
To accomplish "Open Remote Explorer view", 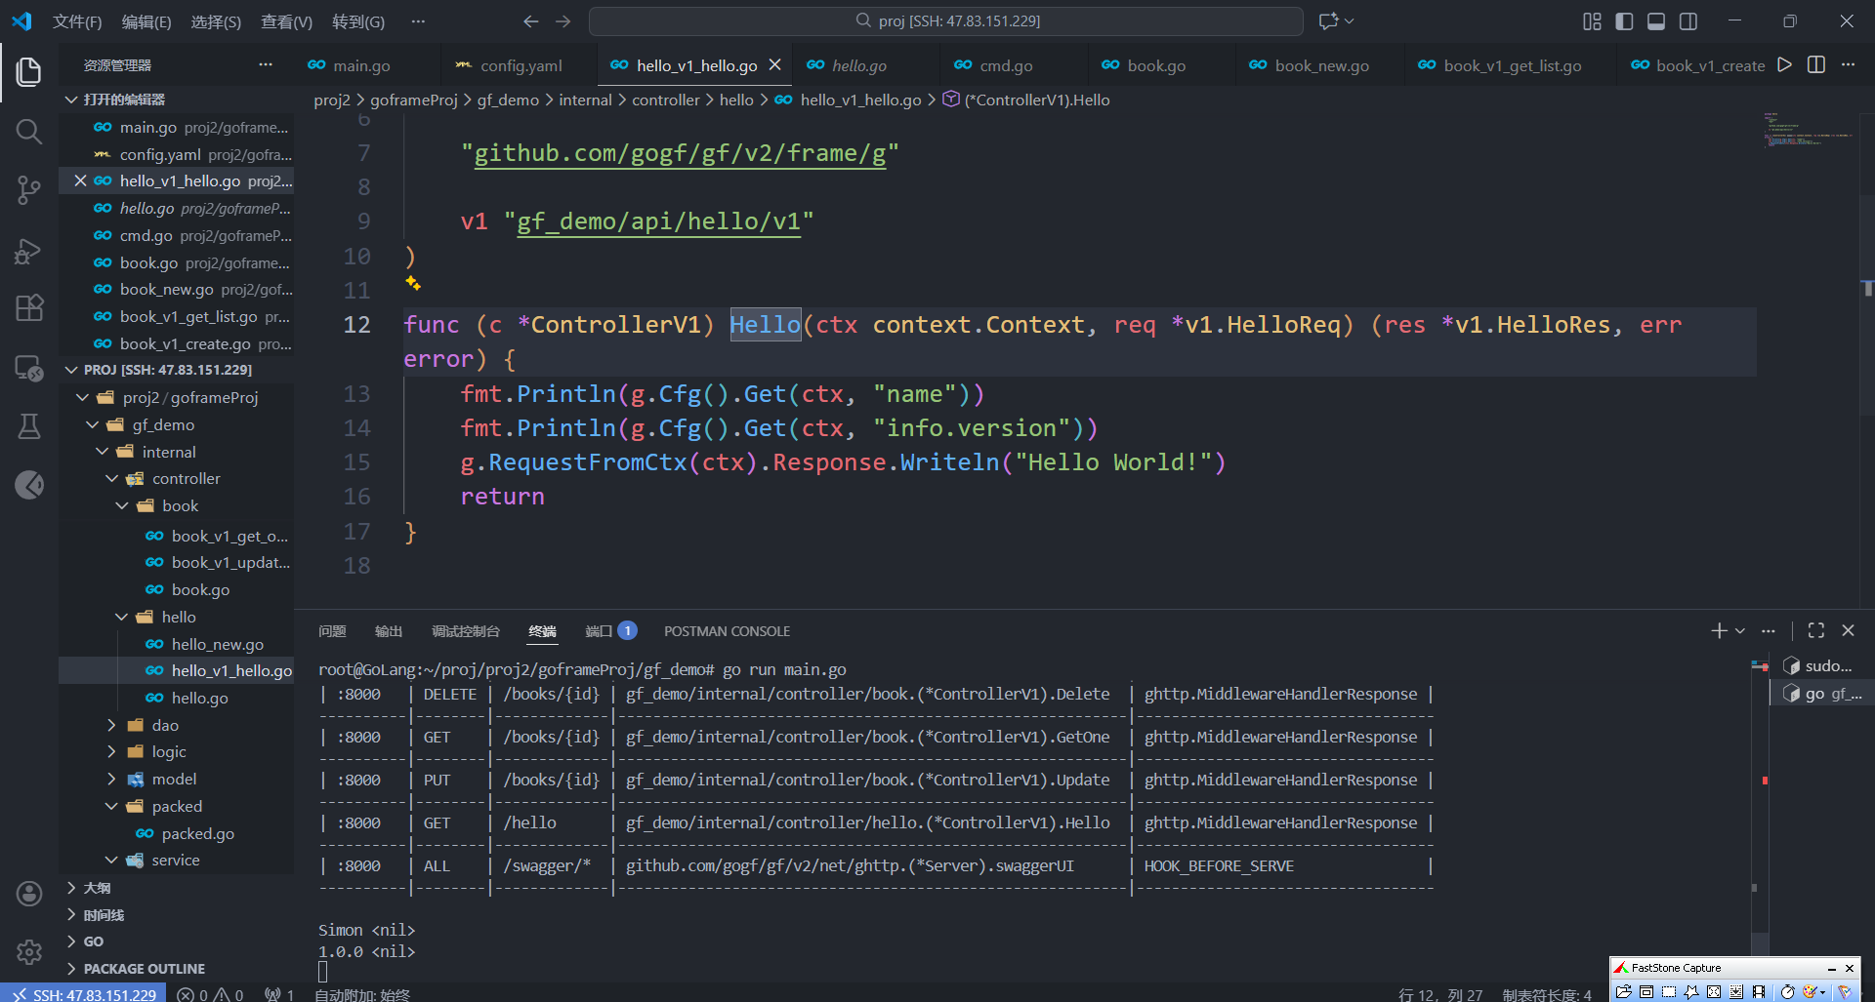I will pyautogui.click(x=29, y=368).
